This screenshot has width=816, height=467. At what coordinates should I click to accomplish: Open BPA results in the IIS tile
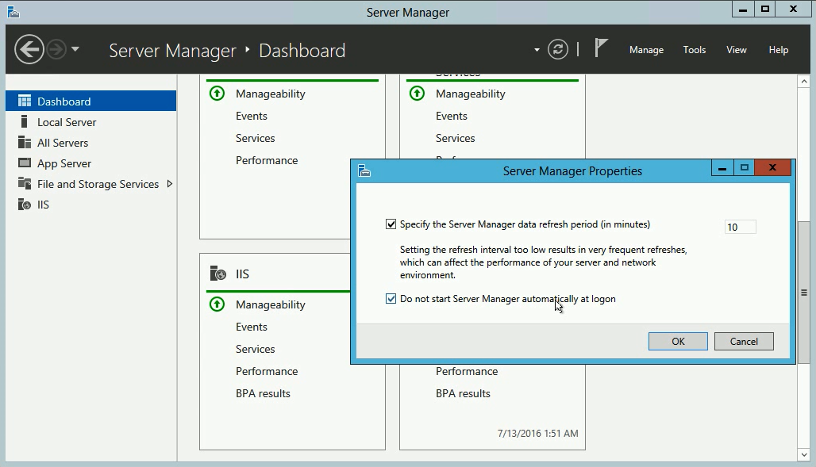click(263, 394)
